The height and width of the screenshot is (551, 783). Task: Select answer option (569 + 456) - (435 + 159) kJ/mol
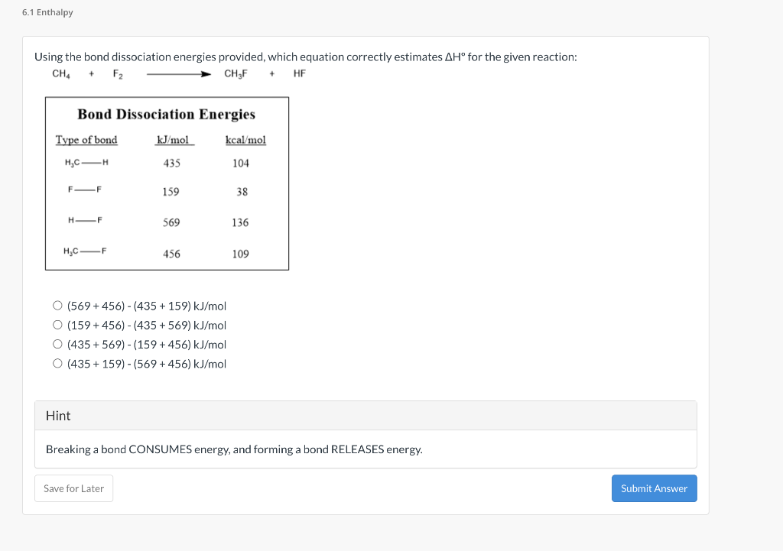pyautogui.click(x=57, y=305)
